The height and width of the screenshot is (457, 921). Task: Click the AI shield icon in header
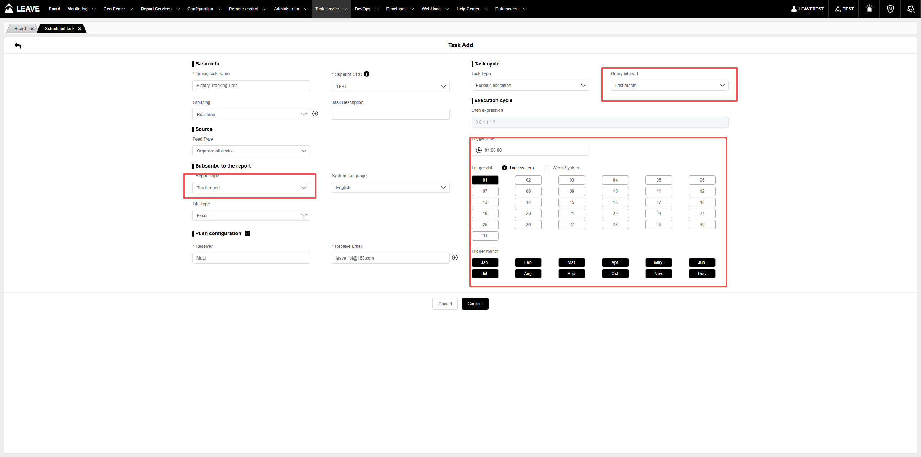[x=890, y=9]
